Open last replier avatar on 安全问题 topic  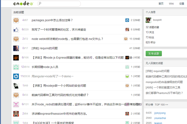[x=127, y=86]
